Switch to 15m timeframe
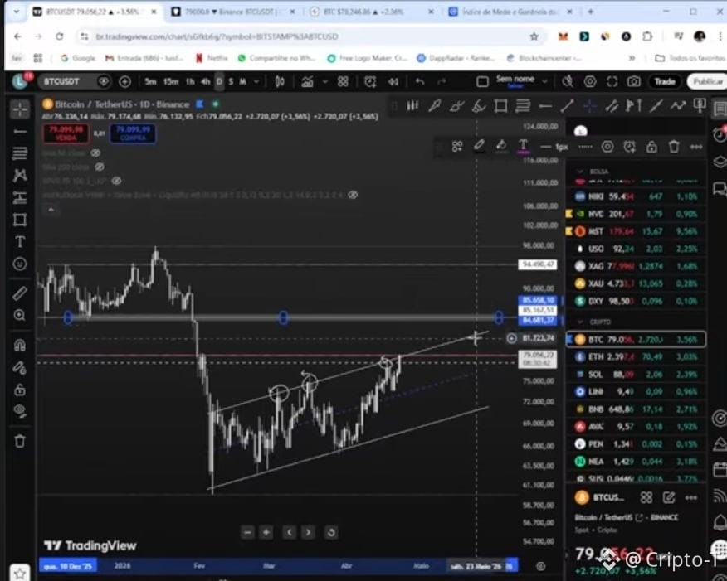 click(171, 81)
